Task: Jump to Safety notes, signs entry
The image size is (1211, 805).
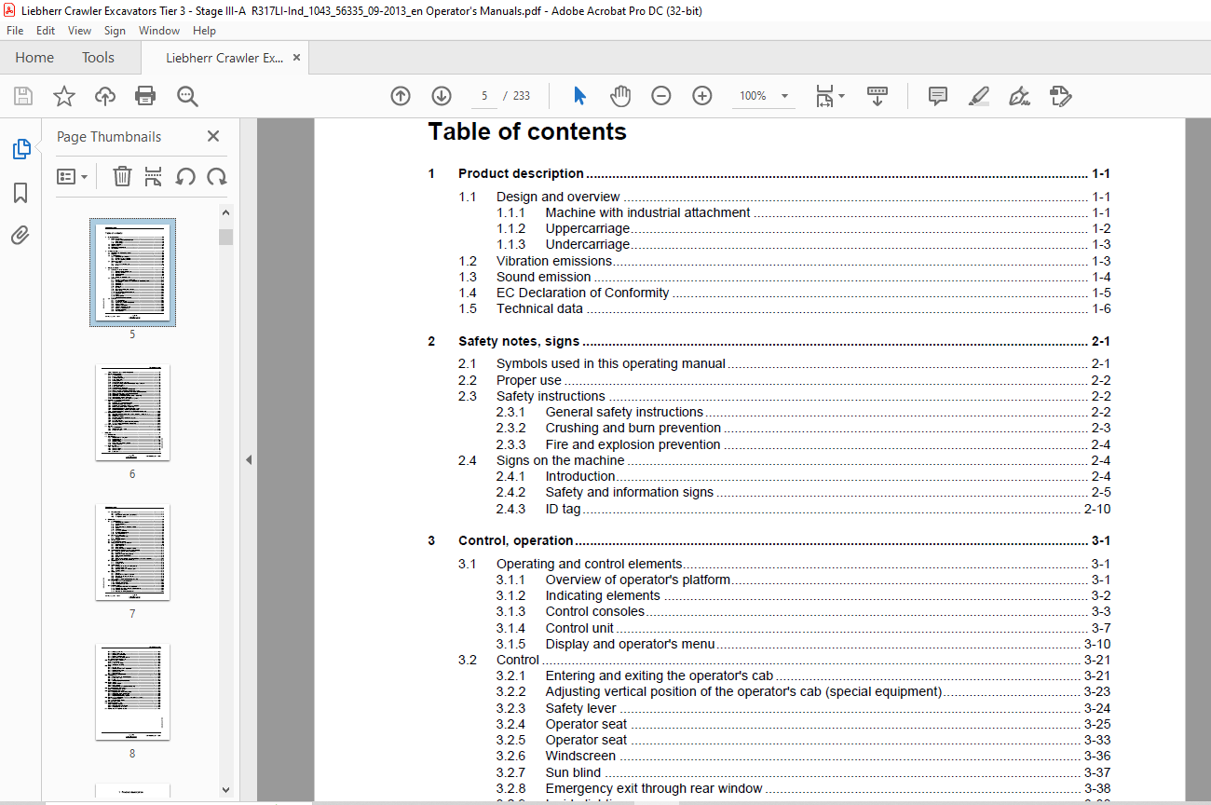Action: pos(769,341)
